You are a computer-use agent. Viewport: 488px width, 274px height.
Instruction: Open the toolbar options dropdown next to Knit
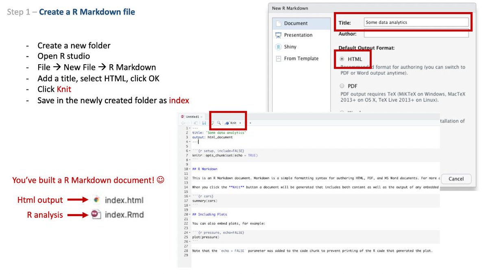tap(251, 123)
